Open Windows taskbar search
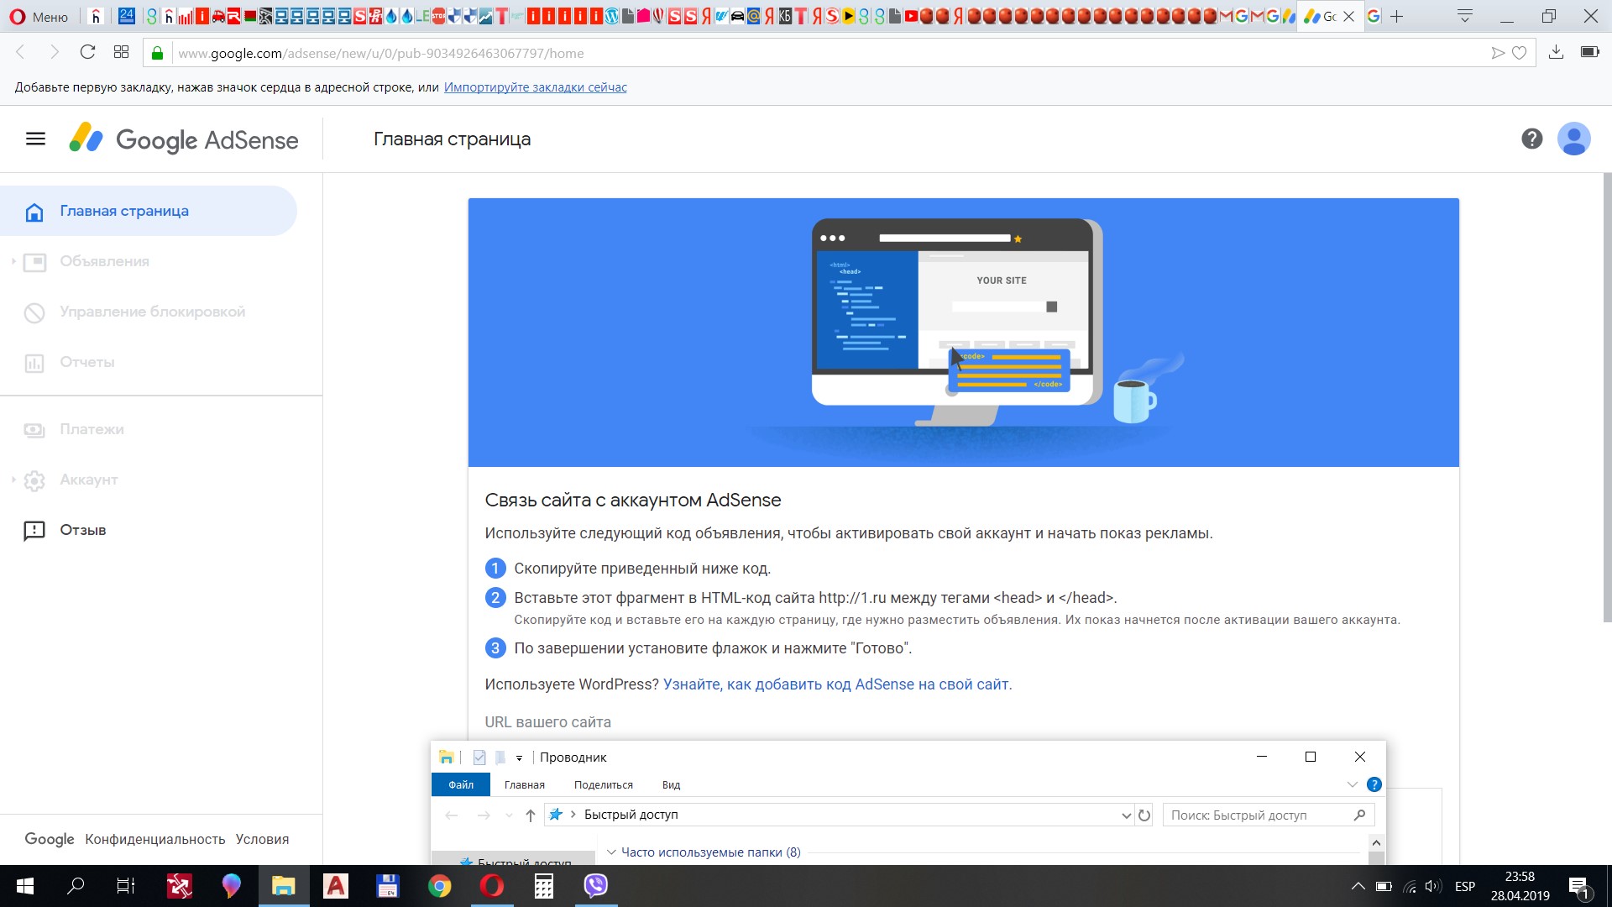The image size is (1612, 907). (76, 886)
